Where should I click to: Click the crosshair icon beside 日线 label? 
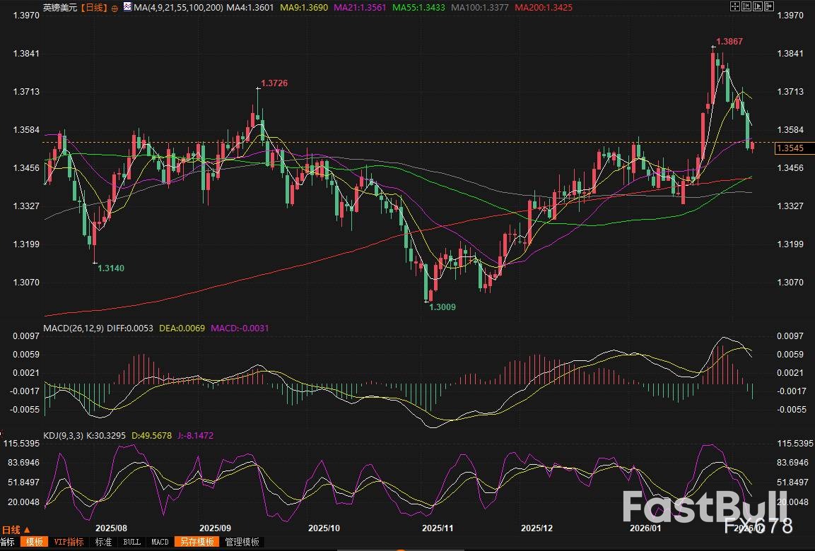point(114,8)
